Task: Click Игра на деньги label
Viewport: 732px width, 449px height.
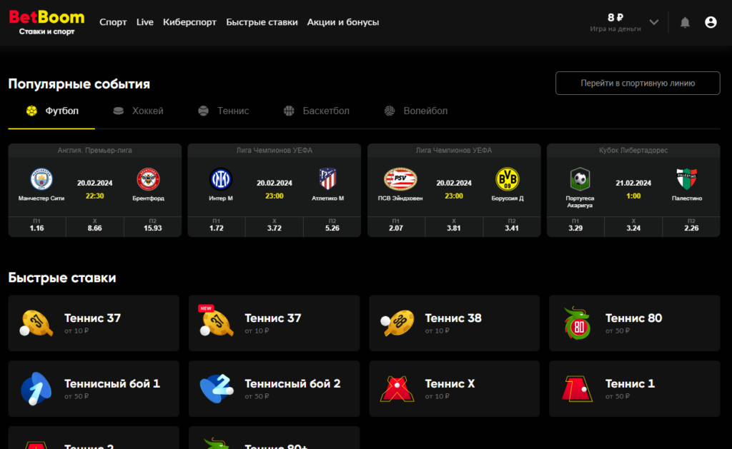Action: 615,29
